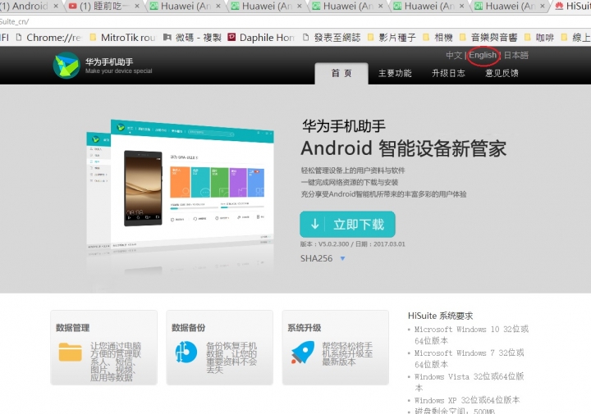Click the 音樂與音響 bookmark folder icon

coord(463,37)
